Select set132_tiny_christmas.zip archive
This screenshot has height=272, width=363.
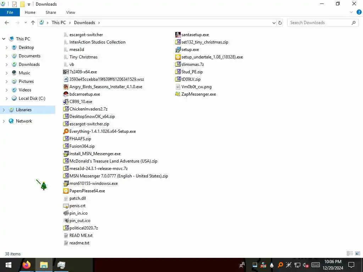tap(205, 42)
